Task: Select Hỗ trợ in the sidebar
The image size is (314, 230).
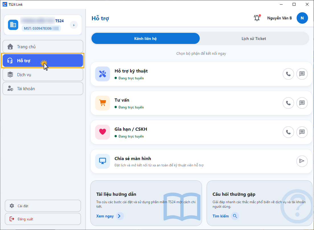Action: [43, 60]
